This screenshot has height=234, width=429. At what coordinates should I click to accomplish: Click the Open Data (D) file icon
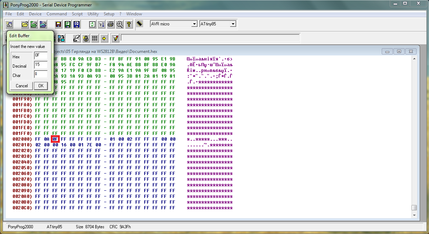[x=43, y=24]
